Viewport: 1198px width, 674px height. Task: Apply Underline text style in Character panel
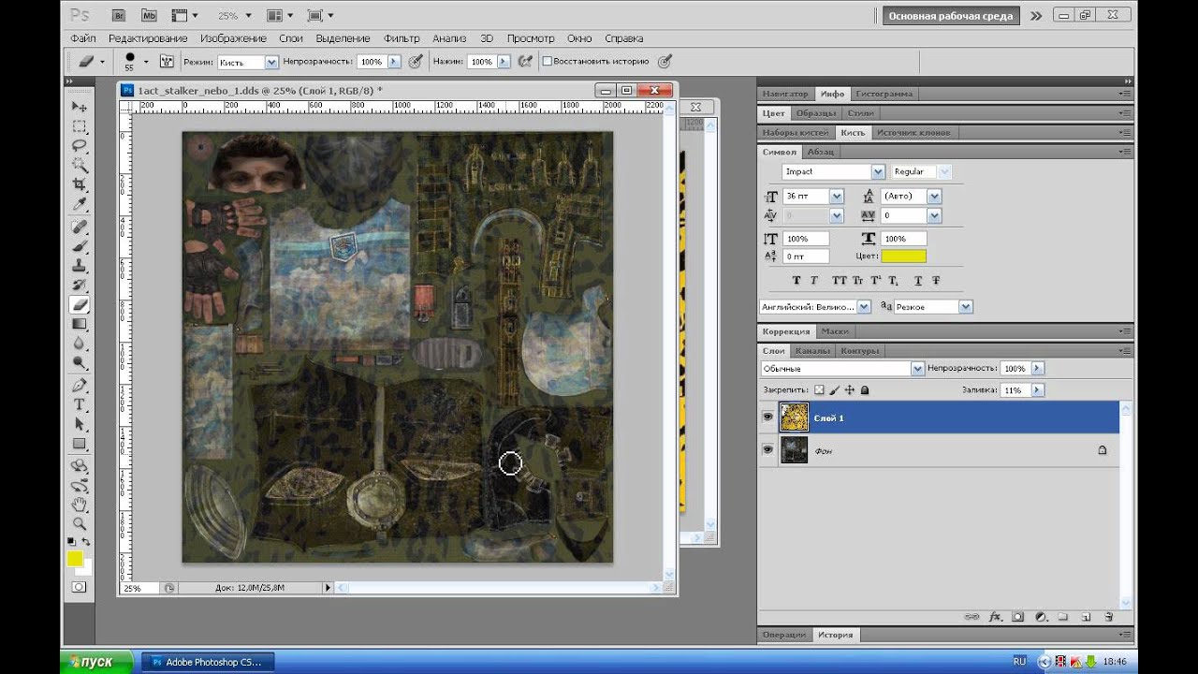point(918,280)
